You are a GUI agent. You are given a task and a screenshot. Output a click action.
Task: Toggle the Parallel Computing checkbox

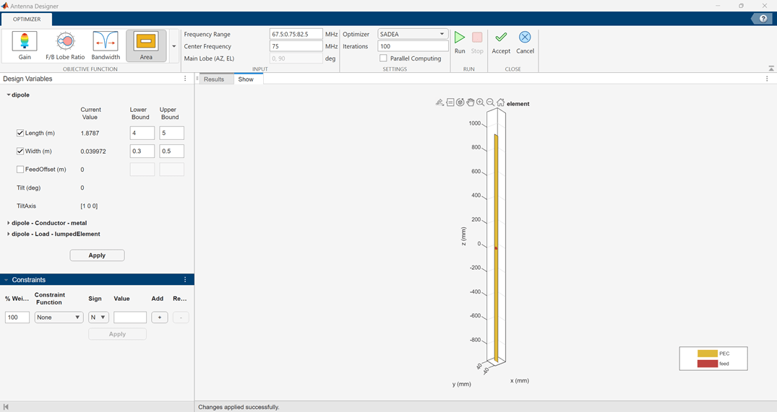coord(384,58)
